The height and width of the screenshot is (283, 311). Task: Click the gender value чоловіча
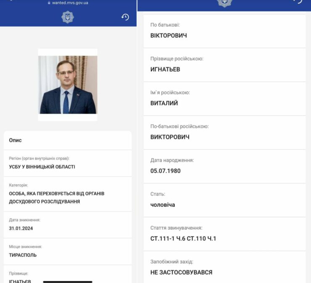tap(163, 205)
